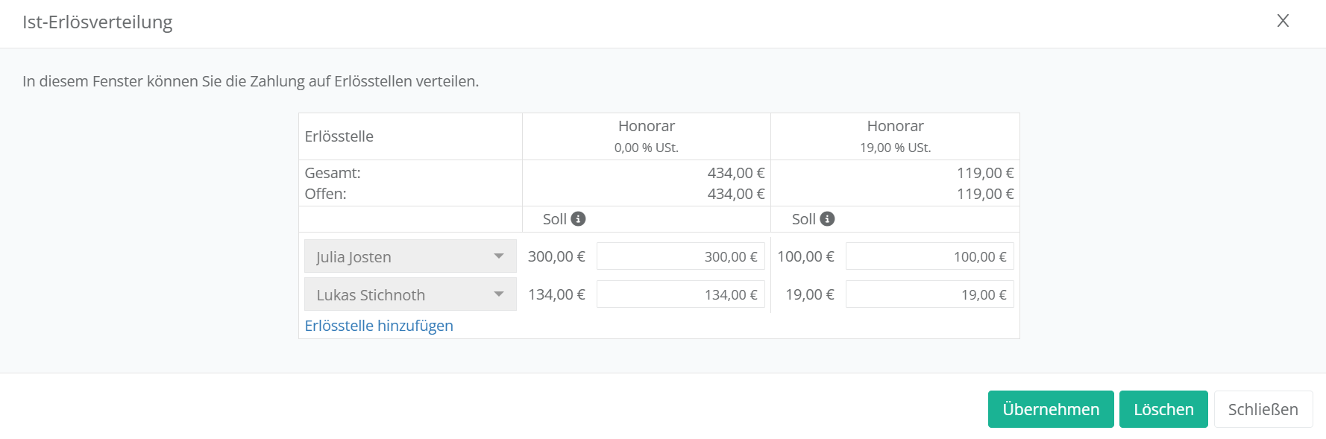The width and height of the screenshot is (1326, 439).
Task: Click Lukas Stichnoth's 19,00 € input field
Action: [x=929, y=294]
